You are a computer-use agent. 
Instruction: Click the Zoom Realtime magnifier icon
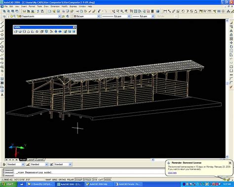point(117,11)
